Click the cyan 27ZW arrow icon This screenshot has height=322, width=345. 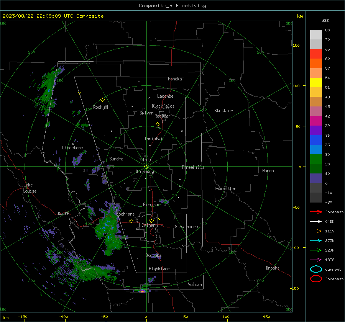point(316,241)
